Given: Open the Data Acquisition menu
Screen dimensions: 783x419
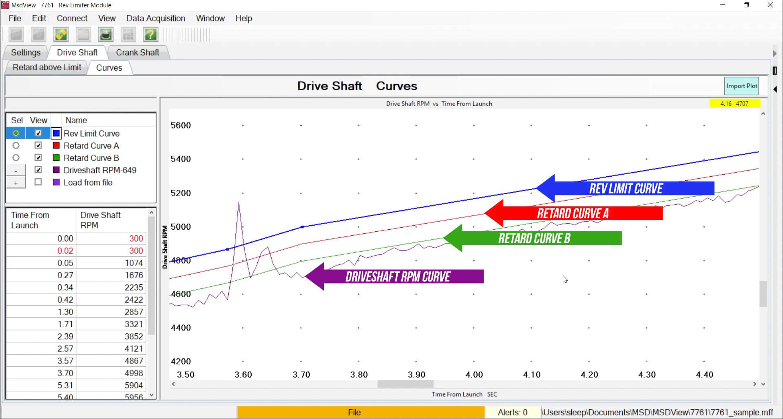Looking at the screenshot, I should point(155,18).
